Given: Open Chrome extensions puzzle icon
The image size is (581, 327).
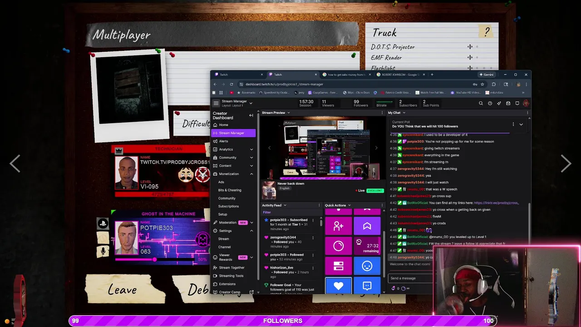Looking at the screenshot, I should [493, 84].
